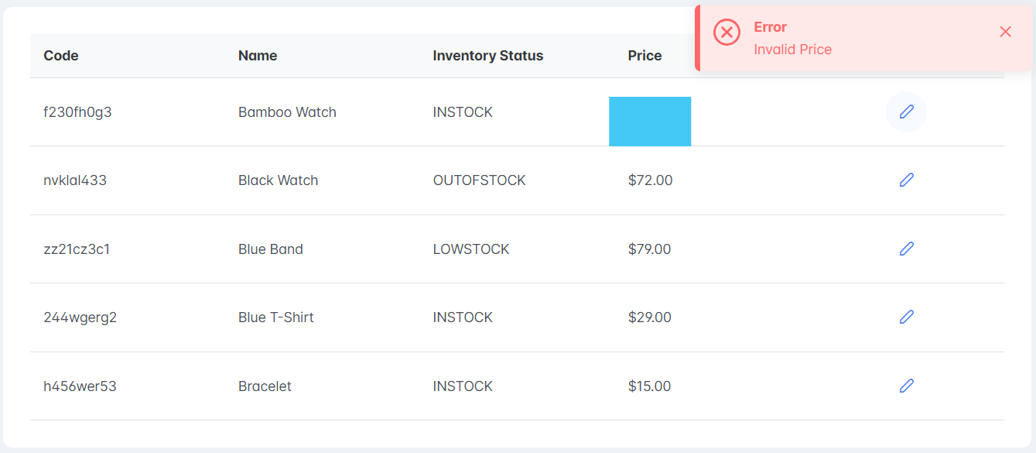The height and width of the screenshot is (453, 1036).
Task: Click product code zz21cz3c1
Action: point(77,249)
